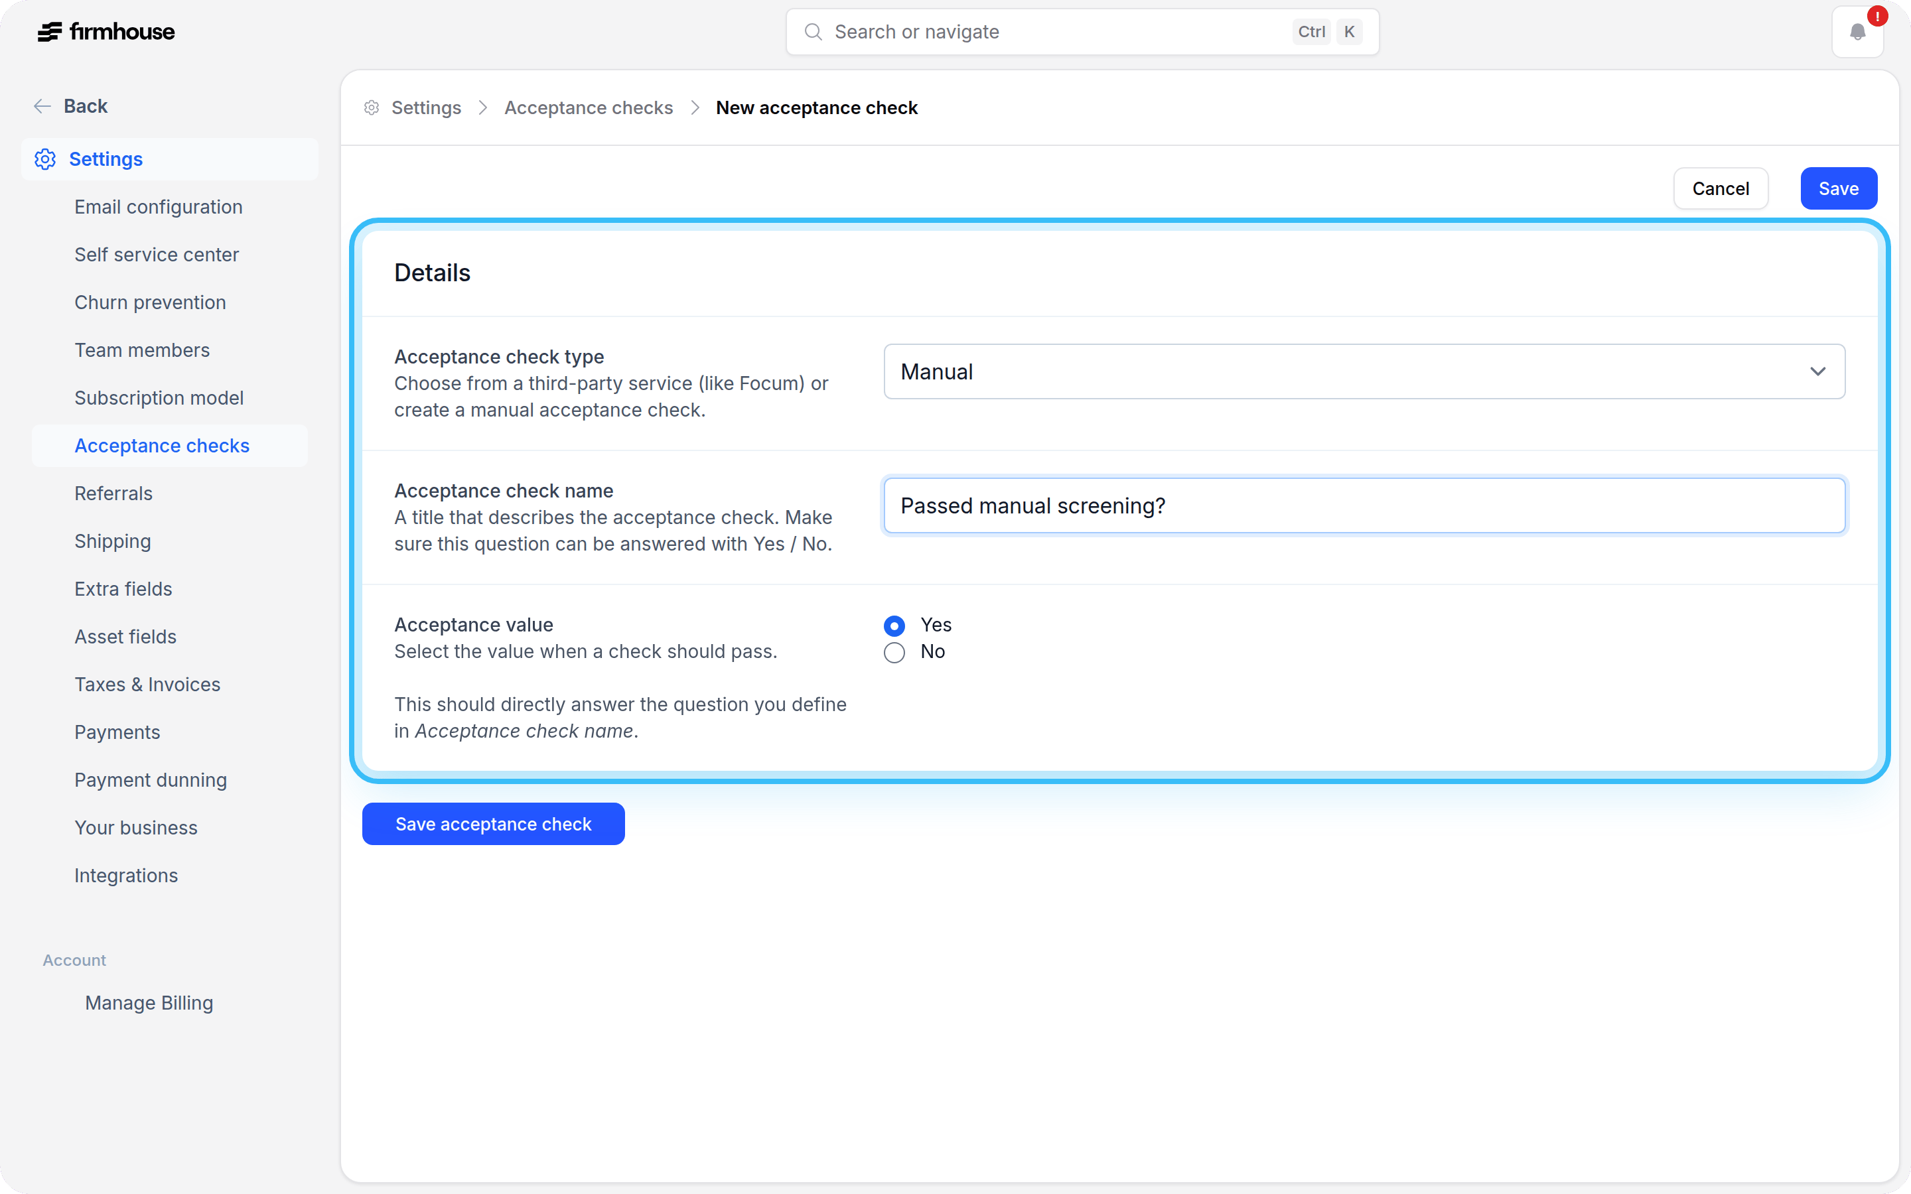Open the notifications bell icon

[1857, 32]
